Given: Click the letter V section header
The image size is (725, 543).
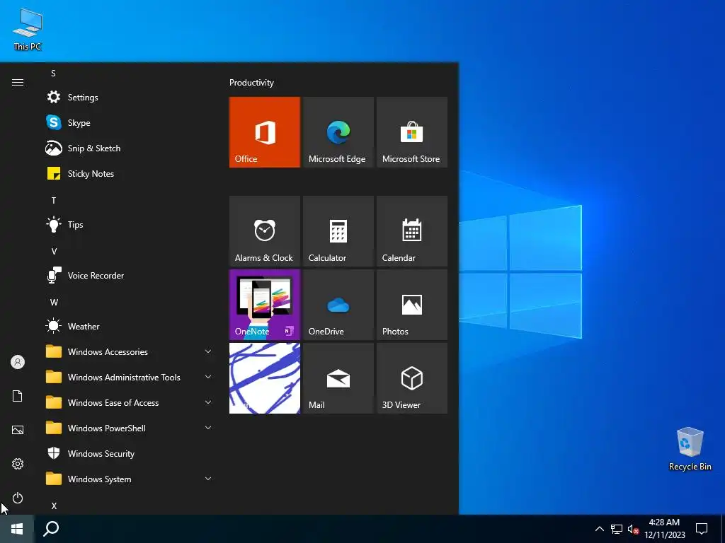Looking at the screenshot, I should (54, 251).
